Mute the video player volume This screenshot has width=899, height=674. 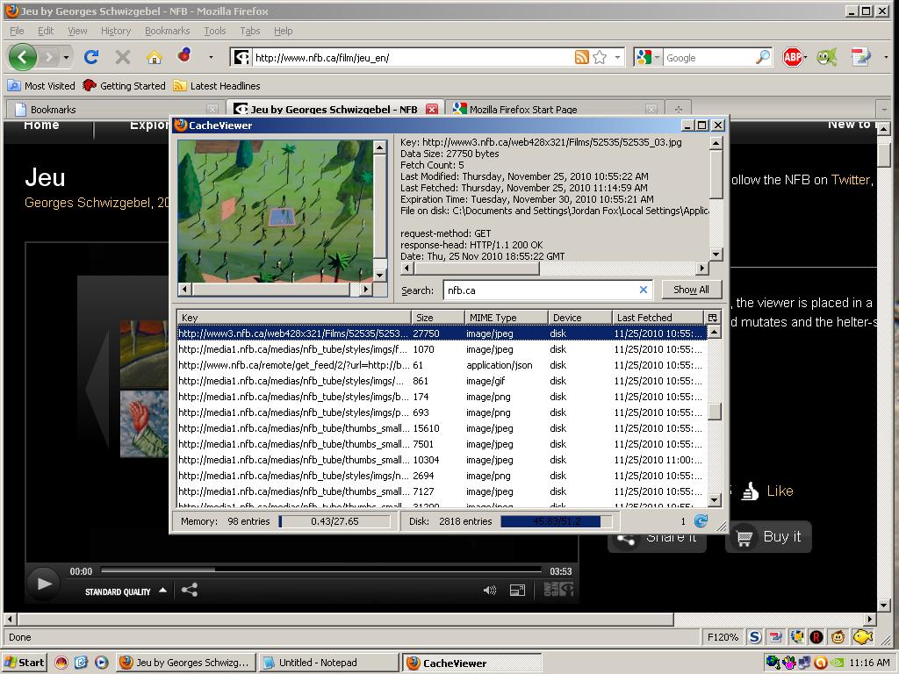point(490,591)
